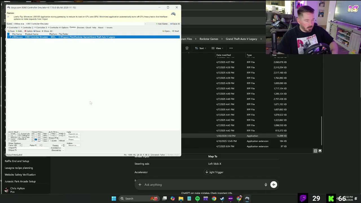Open the Lasagna recipe planning chat
The height and width of the screenshot is (203, 361).
tap(19, 168)
